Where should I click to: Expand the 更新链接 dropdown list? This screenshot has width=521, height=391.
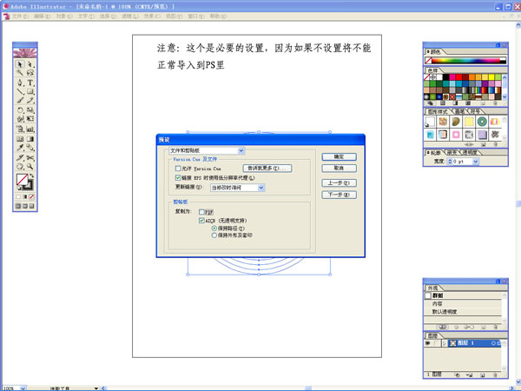pyautogui.click(x=261, y=187)
